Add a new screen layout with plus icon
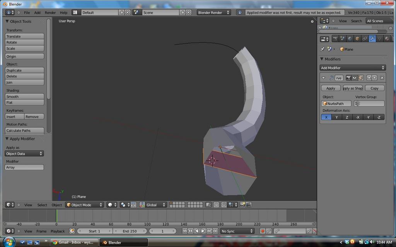 [122, 12]
